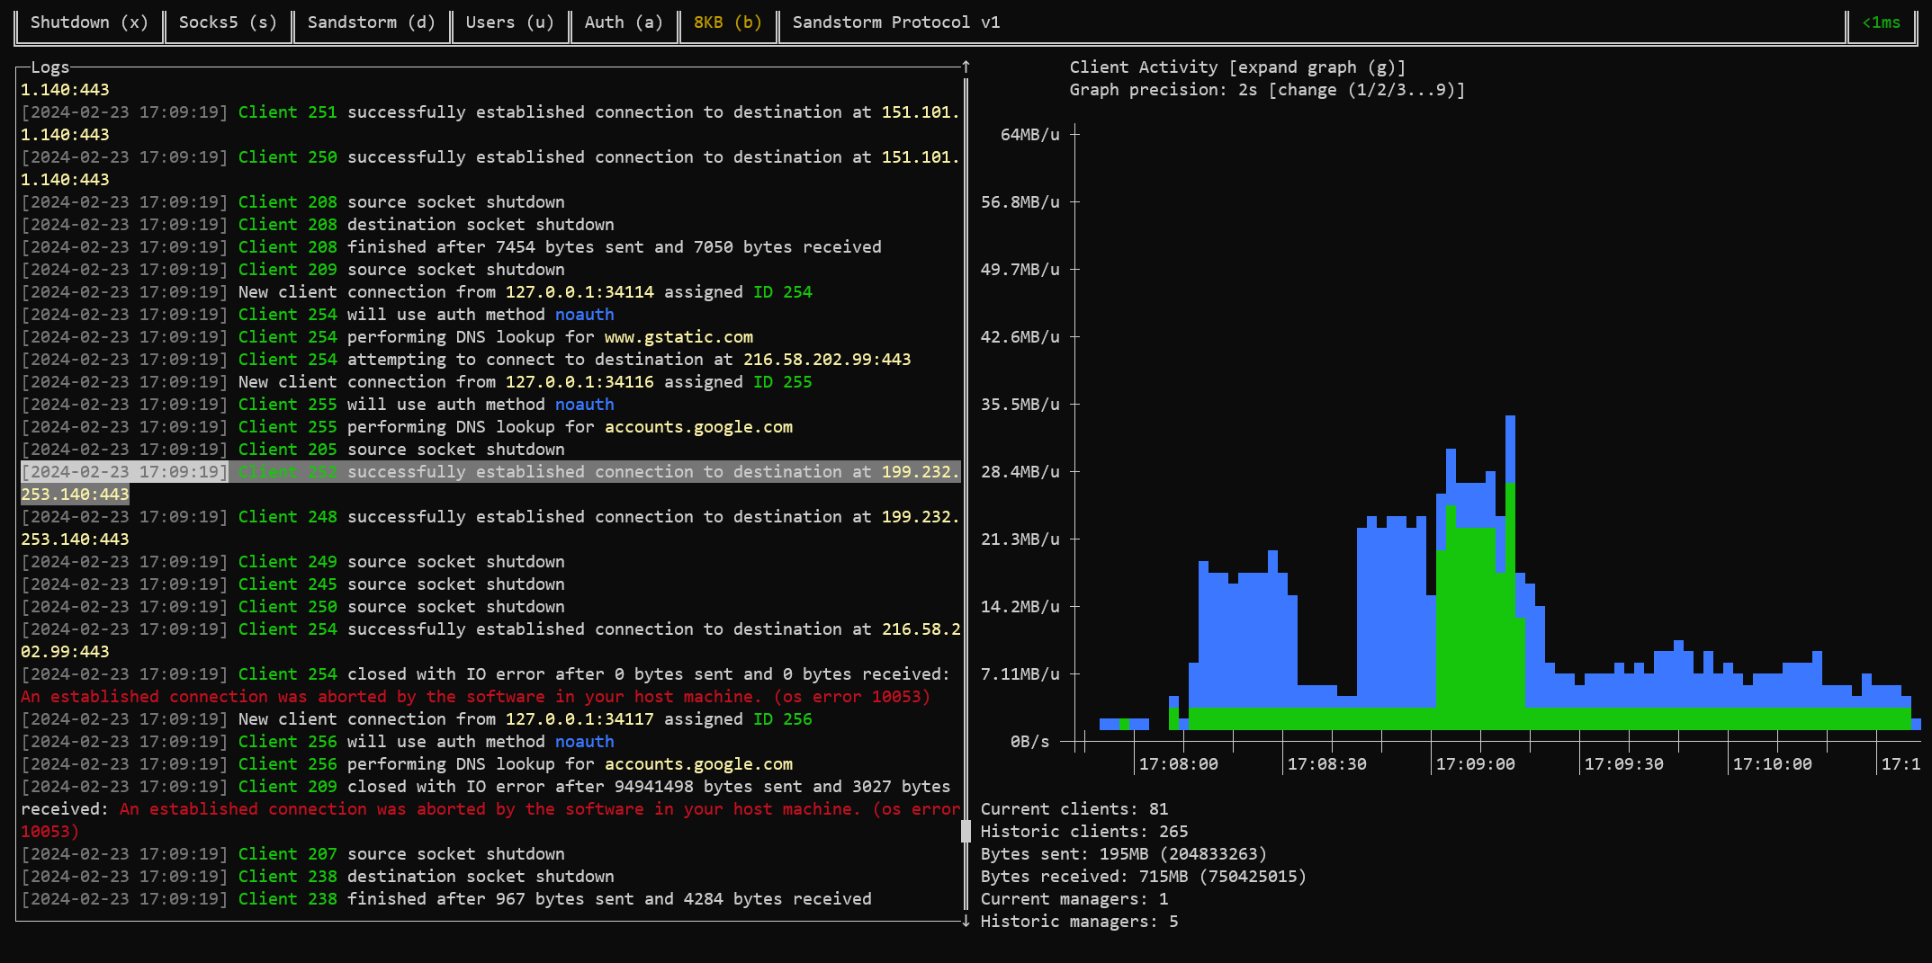Click Client 248 established connection line
Viewport: 1932px width, 963px height.
click(x=491, y=528)
